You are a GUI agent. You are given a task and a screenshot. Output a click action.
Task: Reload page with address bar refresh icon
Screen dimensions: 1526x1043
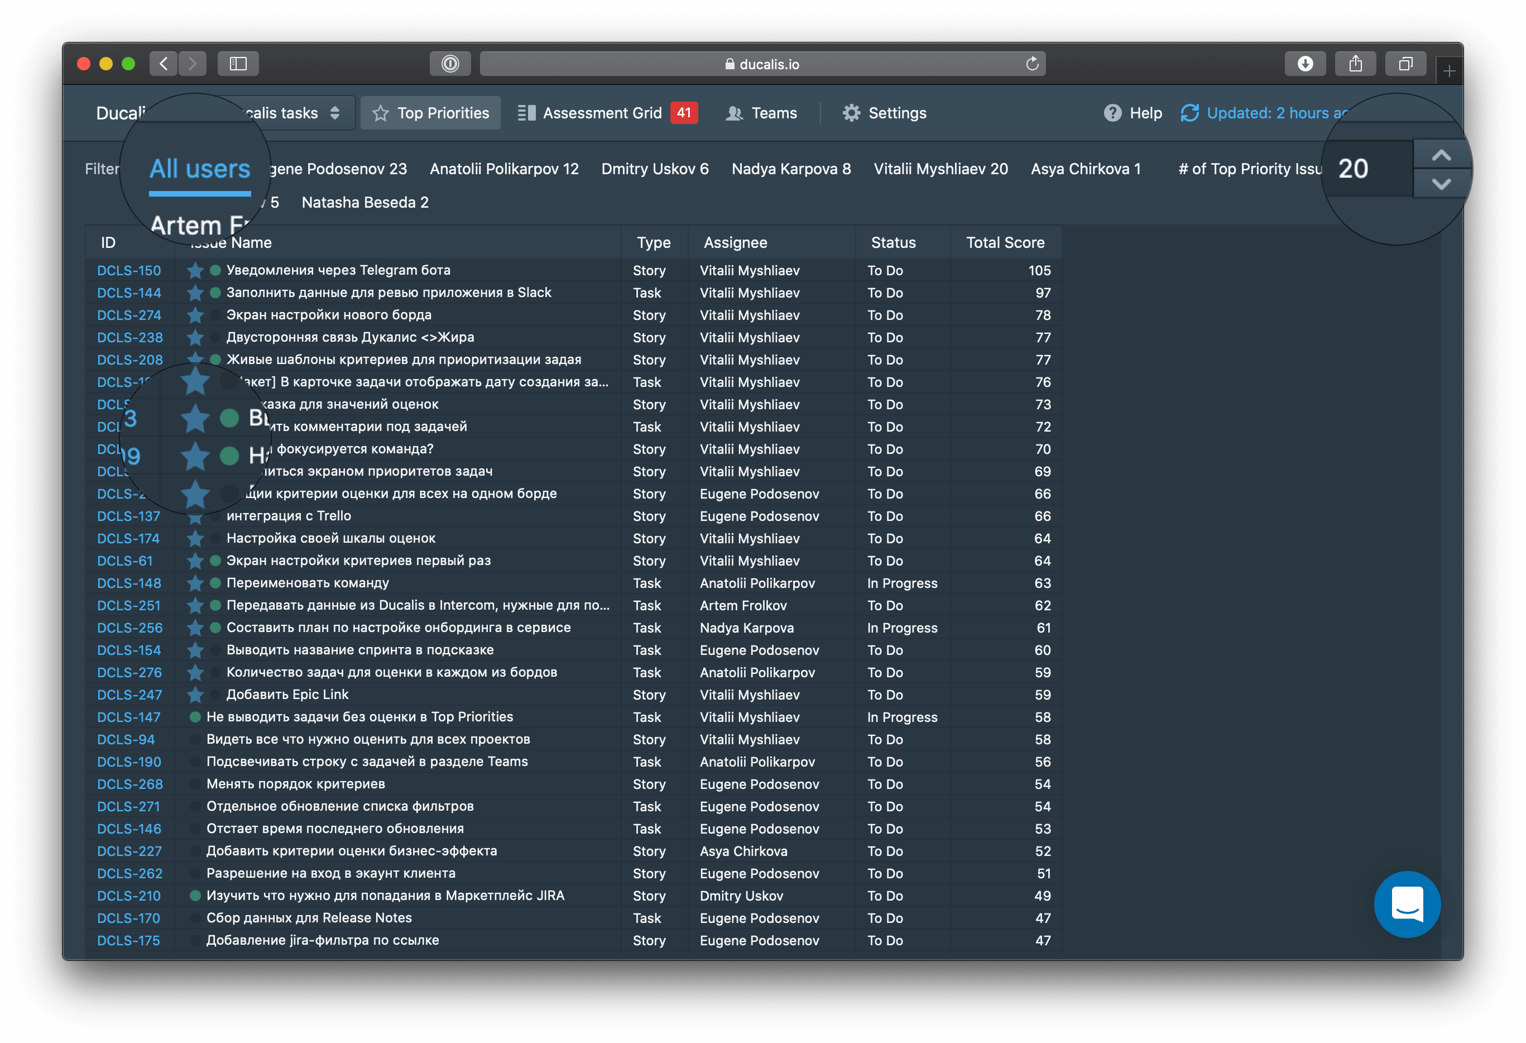(1031, 64)
